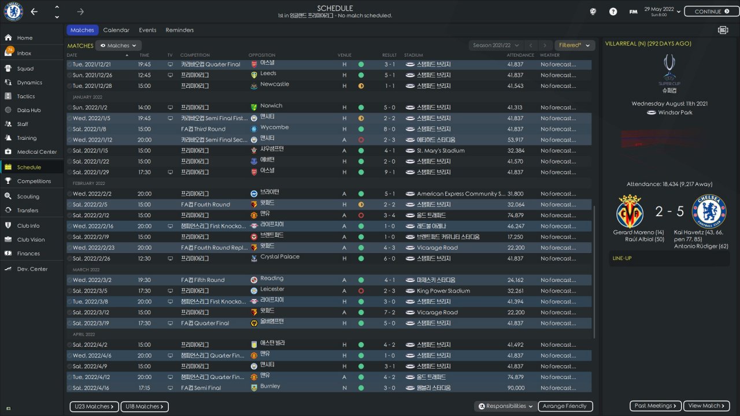Screen dimensions: 740x416
Task: Open the world globe icon in the top bar
Action: click(593, 12)
